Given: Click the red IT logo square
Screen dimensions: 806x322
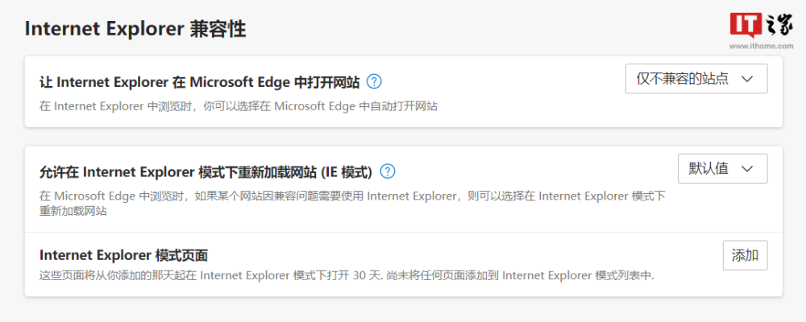Looking at the screenshot, I should click(x=745, y=24).
